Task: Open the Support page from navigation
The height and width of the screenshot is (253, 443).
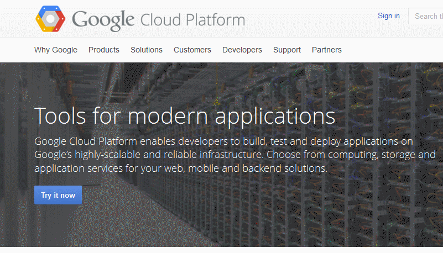Action: click(287, 50)
